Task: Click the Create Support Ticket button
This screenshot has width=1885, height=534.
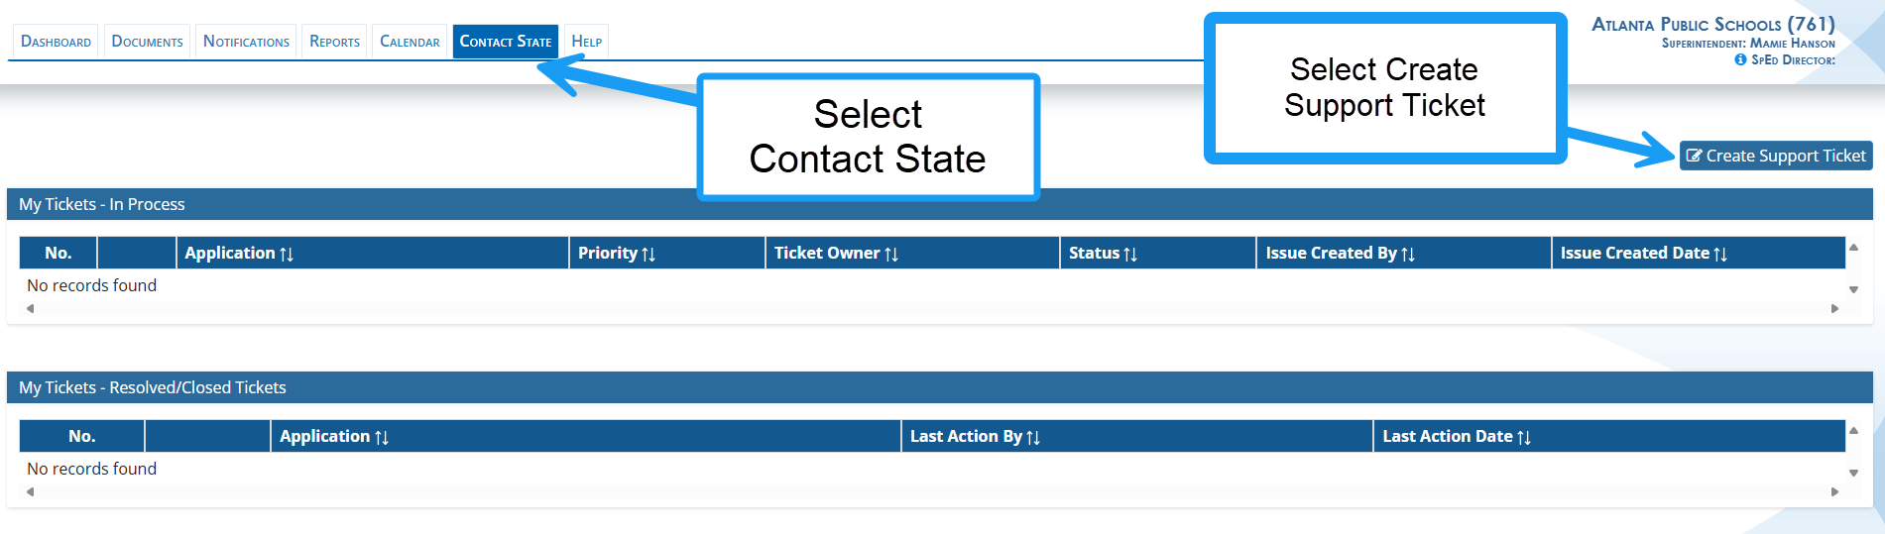Action: 1775,156
